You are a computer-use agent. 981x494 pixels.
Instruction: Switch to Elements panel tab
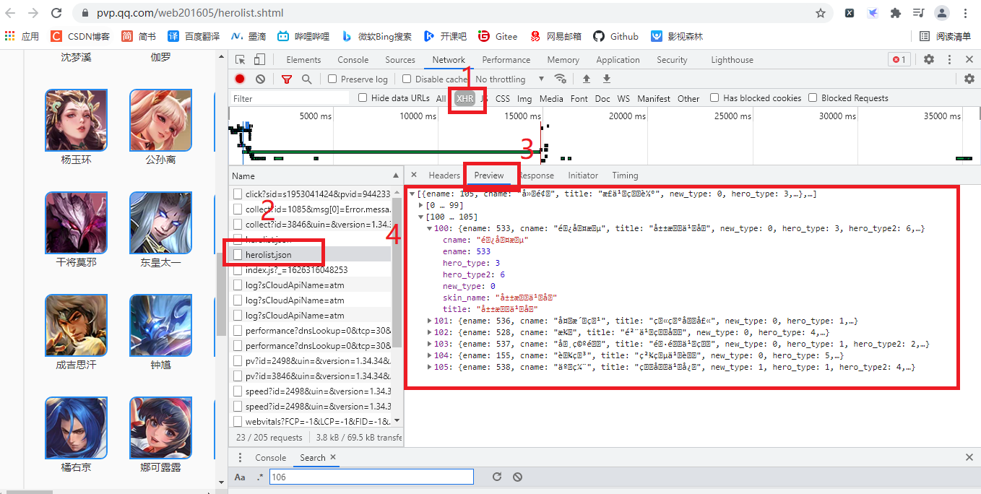point(303,60)
